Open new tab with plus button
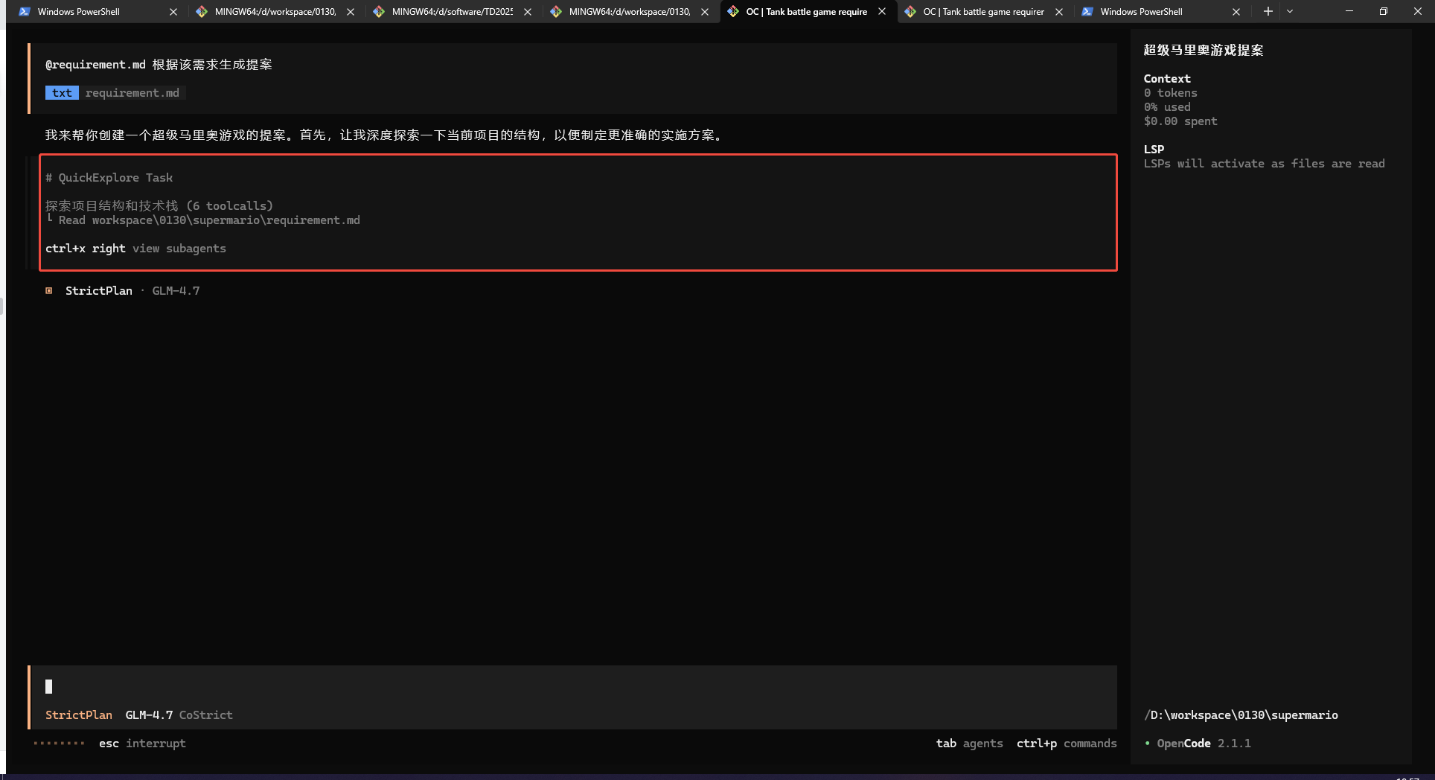 pos(1268,11)
